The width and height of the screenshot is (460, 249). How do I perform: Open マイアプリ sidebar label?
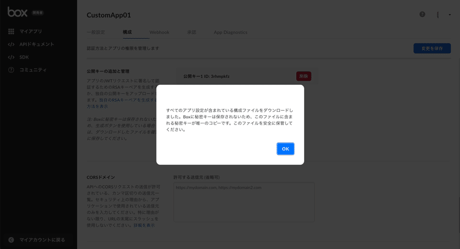(31, 32)
